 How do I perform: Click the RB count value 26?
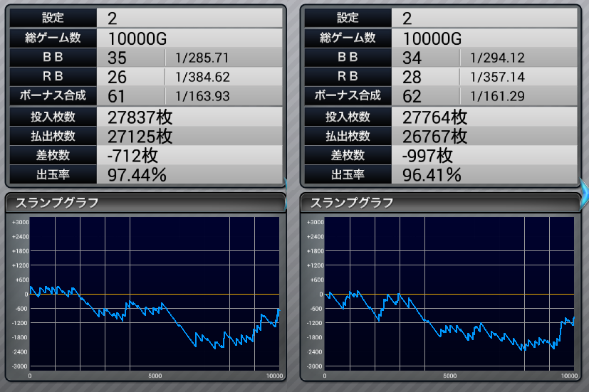click(118, 77)
